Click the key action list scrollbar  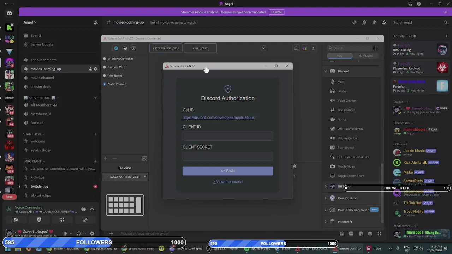coord(382,192)
